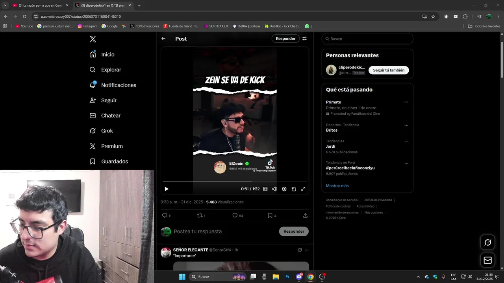
Task: Open reply sorting filter icon
Action: 304,39
